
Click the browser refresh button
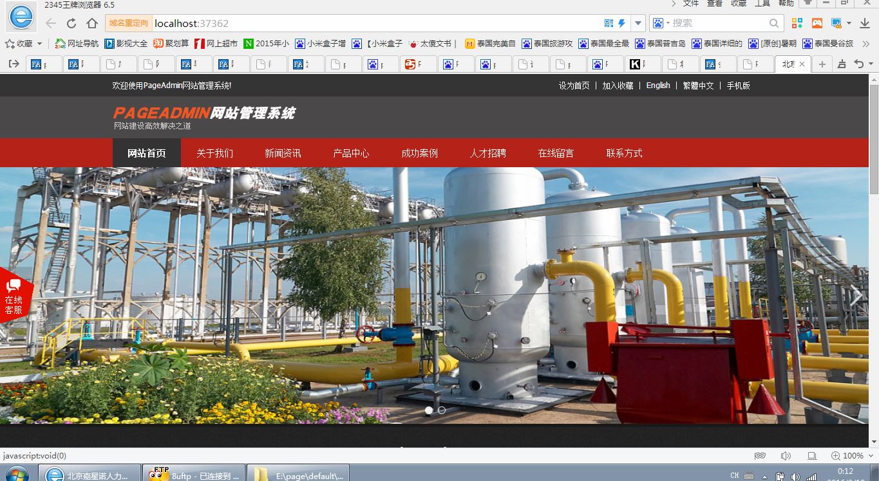click(x=71, y=23)
